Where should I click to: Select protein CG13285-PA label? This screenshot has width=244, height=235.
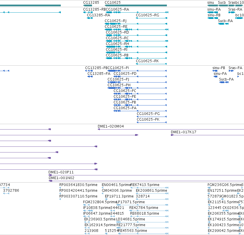(x=99, y=74)
